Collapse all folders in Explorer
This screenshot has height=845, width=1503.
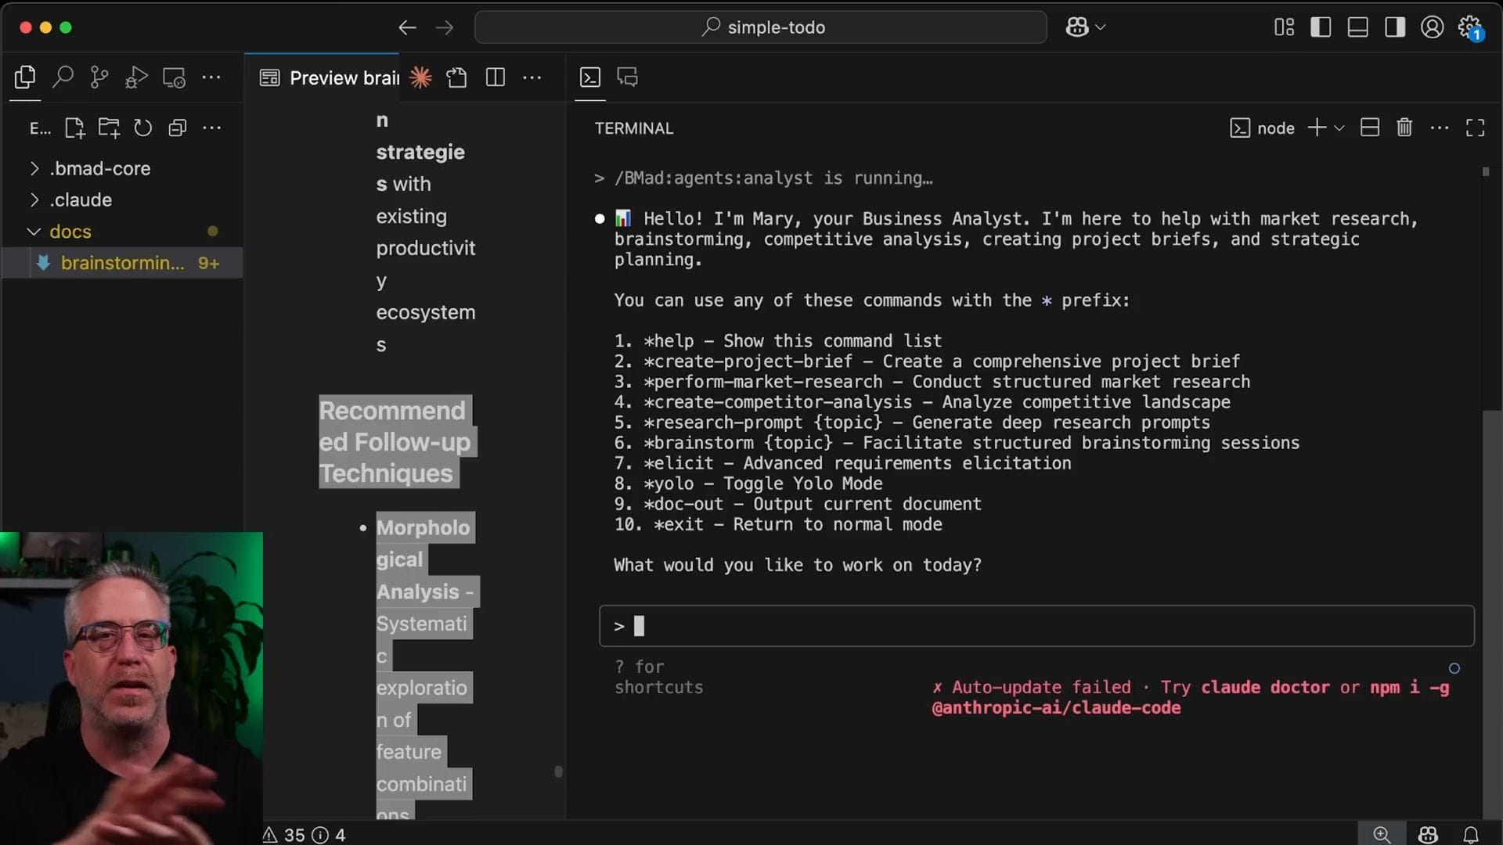point(178,128)
